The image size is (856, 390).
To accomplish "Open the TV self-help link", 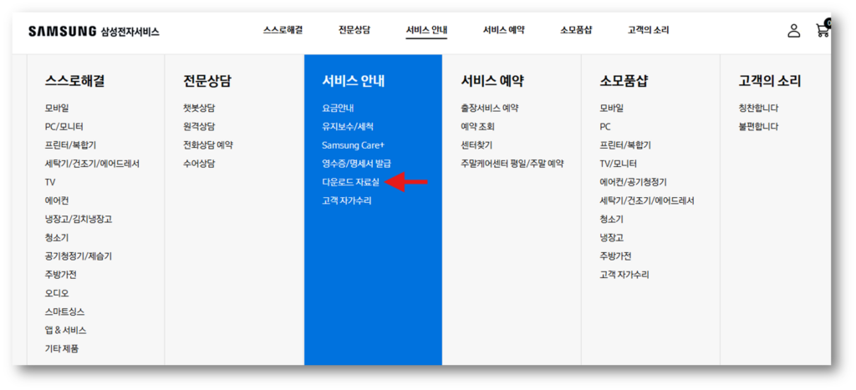I will (50, 182).
